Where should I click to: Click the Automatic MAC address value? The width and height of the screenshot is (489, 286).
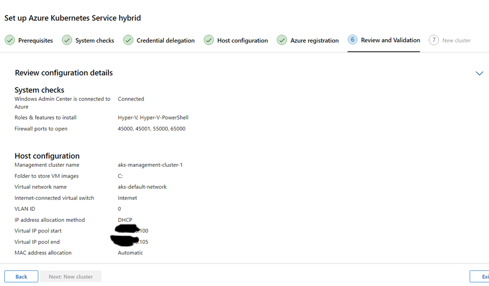coord(130,252)
